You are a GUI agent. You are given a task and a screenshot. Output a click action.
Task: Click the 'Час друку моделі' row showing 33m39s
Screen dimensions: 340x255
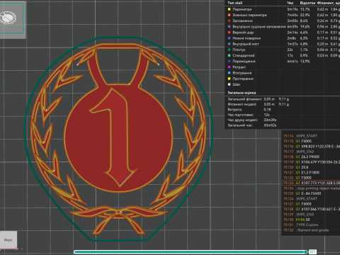252,120
